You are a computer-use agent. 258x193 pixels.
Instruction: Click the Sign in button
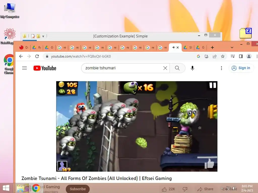coord(241,68)
